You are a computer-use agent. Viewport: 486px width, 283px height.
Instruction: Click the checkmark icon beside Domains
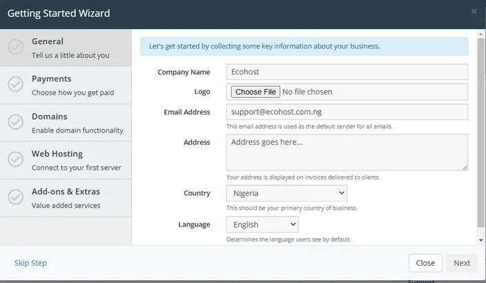tap(15, 121)
